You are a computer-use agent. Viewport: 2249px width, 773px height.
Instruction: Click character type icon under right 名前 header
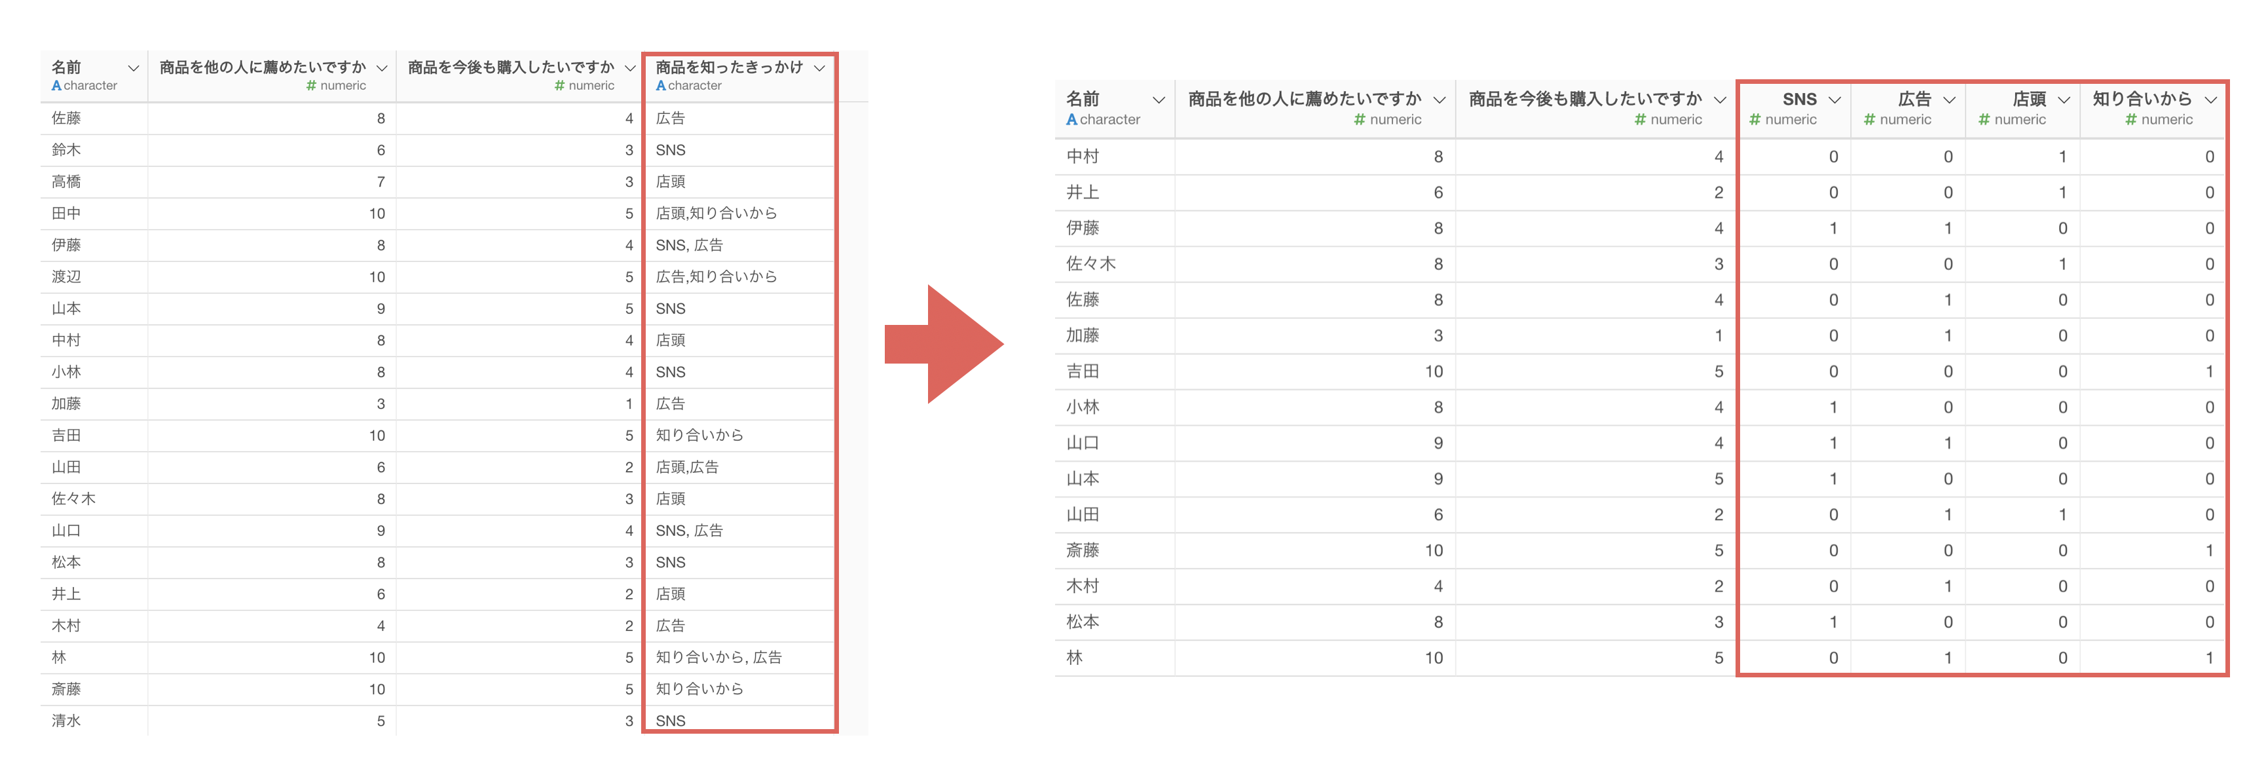click(1071, 120)
